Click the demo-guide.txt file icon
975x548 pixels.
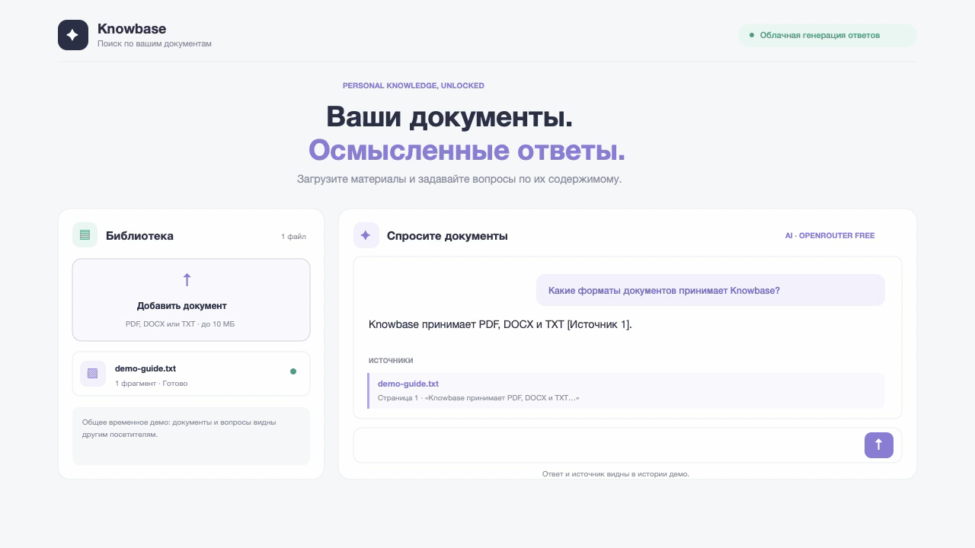(x=93, y=374)
